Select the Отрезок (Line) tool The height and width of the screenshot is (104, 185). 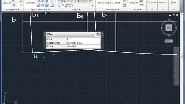[7, 3]
